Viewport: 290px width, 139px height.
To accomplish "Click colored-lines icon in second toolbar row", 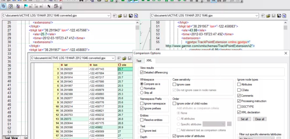I will pyautogui.click(x=18, y=6).
